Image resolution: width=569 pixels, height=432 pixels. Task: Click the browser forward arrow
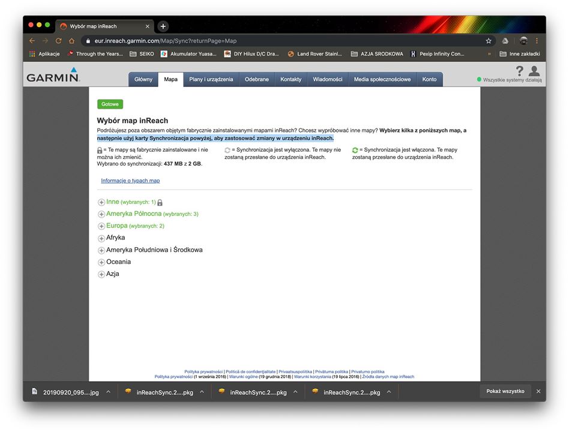(x=45, y=41)
